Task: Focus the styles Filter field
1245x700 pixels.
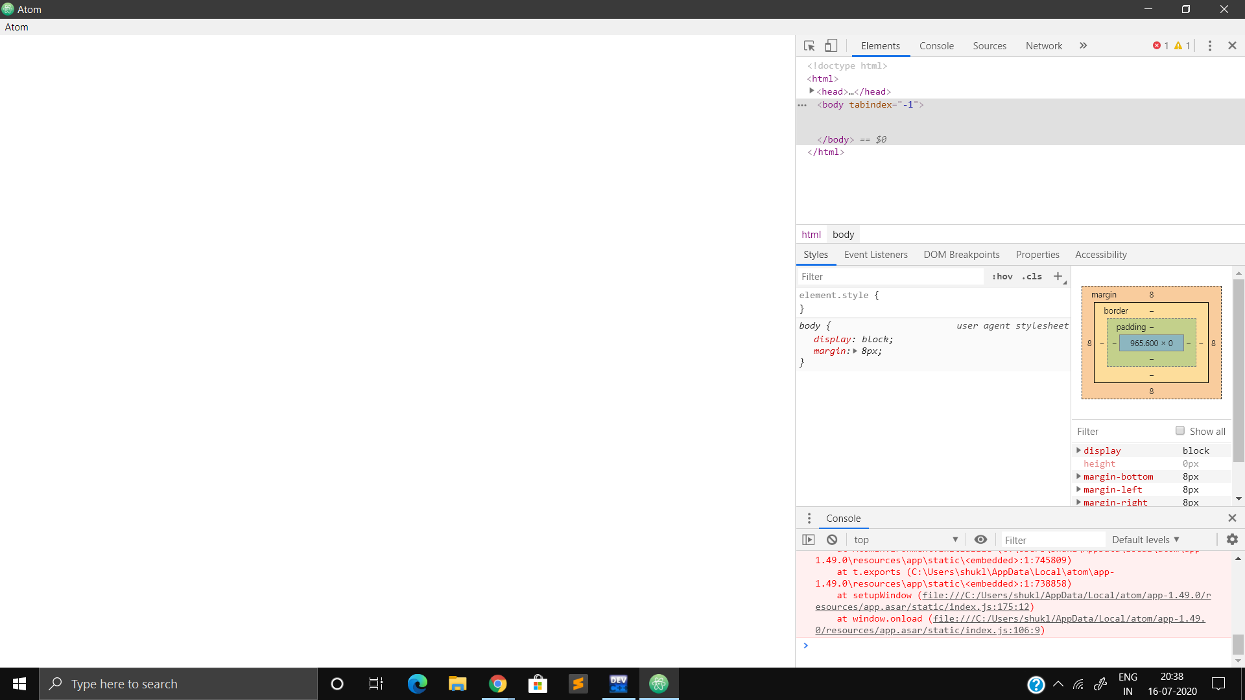Action: [890, 277]
